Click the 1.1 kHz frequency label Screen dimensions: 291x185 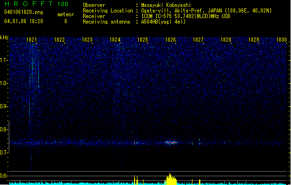4,60
